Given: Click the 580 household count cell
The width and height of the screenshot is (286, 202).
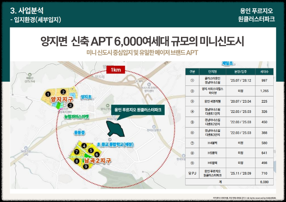Looking at the screenshot, I should 264,143.
